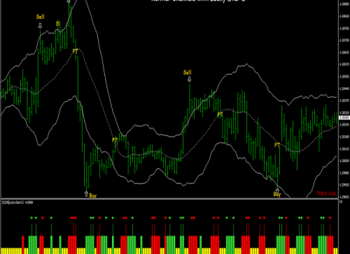
Task: Click the left Buy text label
Action: coord(93,196)
